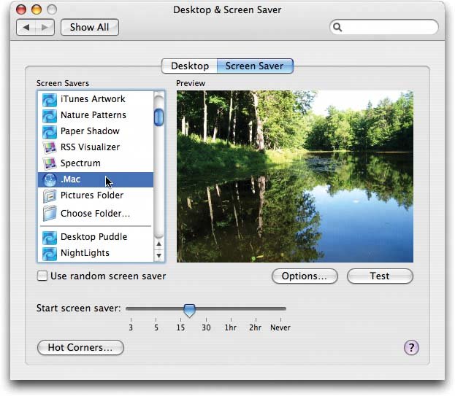Click the Back arrow in toolbar

(x=28, y=28)
